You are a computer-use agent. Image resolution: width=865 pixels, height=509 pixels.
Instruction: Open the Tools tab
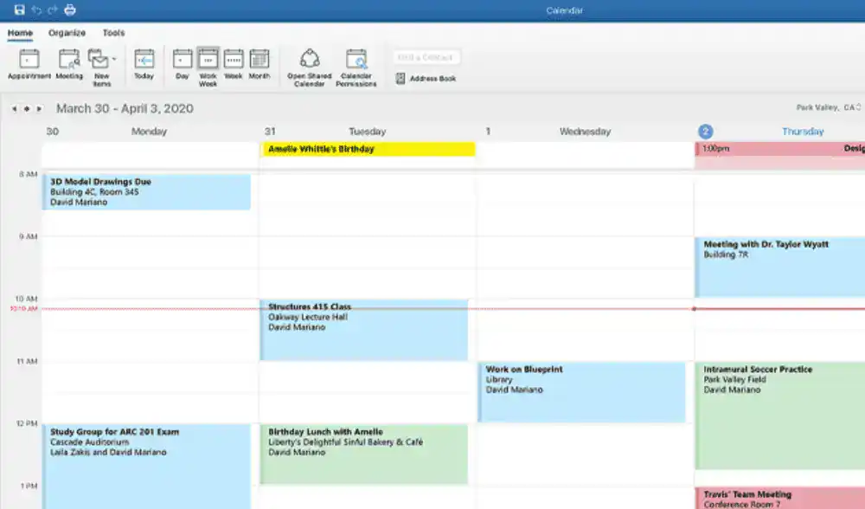coord(113,33)
